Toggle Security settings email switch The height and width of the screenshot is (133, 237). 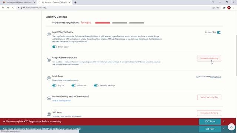point(96,85)
